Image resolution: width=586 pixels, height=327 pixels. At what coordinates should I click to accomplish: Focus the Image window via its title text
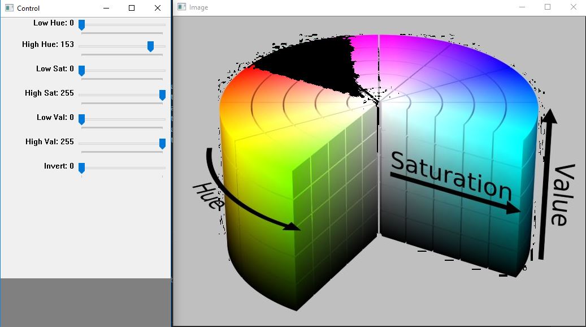tap(199, 7)
